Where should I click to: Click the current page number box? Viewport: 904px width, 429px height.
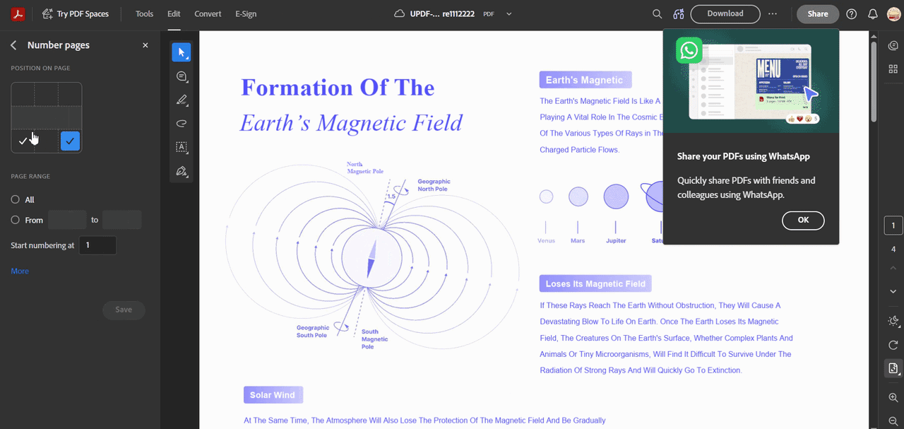893,226
